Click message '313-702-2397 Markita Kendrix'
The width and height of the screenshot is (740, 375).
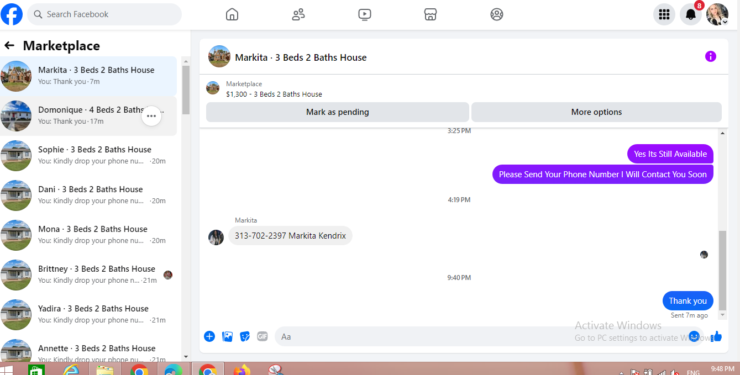[x=290, y=236]
